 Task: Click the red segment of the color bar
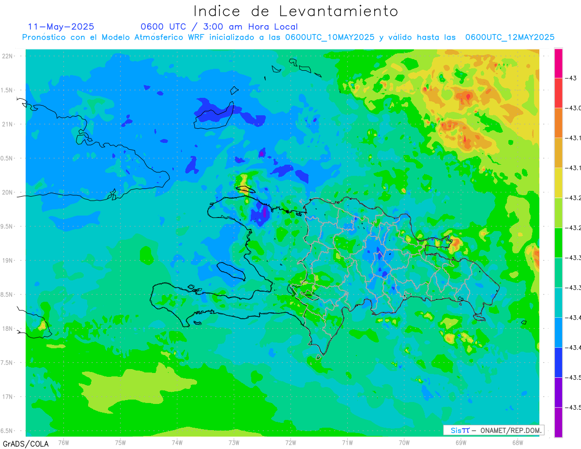click(558, 93)
